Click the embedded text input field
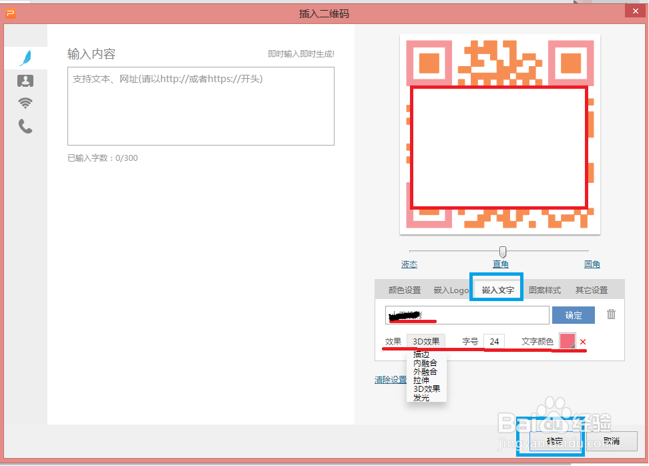The height and width of the screenshot is (466, 649). 467,315
